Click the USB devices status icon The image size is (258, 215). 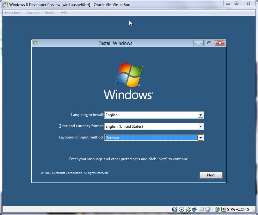coord(188,209)
